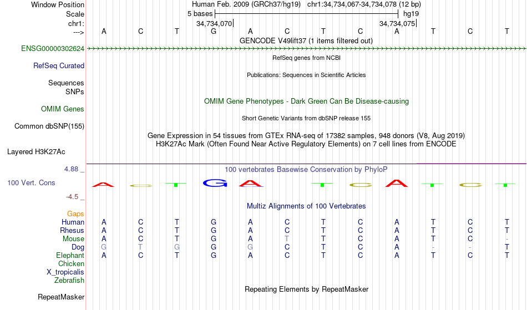Click the Layered H3K27Ac track label
This screenshot has height=310, width=527.
point(36,152)
